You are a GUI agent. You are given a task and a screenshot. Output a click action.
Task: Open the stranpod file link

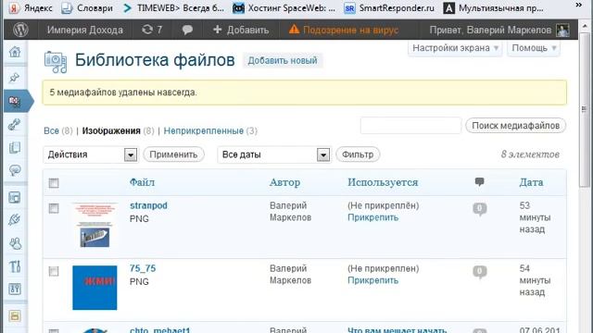click(148, 205)
